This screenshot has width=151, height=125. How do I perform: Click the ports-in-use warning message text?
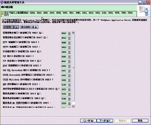point(68,14)
